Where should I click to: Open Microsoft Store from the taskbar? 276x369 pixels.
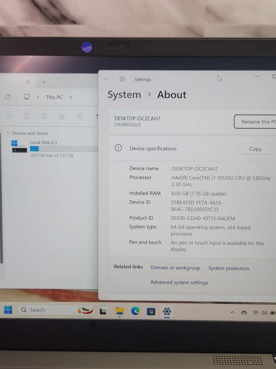click(151, 311)
